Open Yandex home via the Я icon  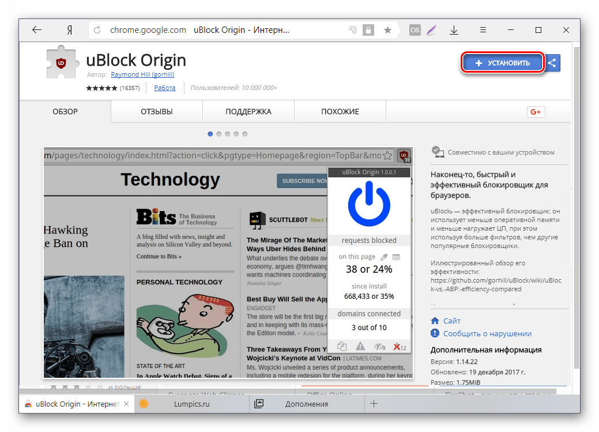[69, 31]
